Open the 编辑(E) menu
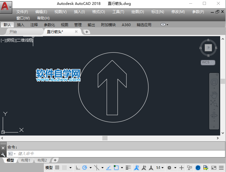Viewport: 226px width, 172px height. (41, 12)
